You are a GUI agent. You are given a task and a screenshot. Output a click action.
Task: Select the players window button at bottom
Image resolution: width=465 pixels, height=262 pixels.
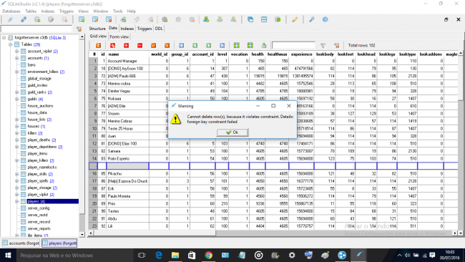click(59, 243)
